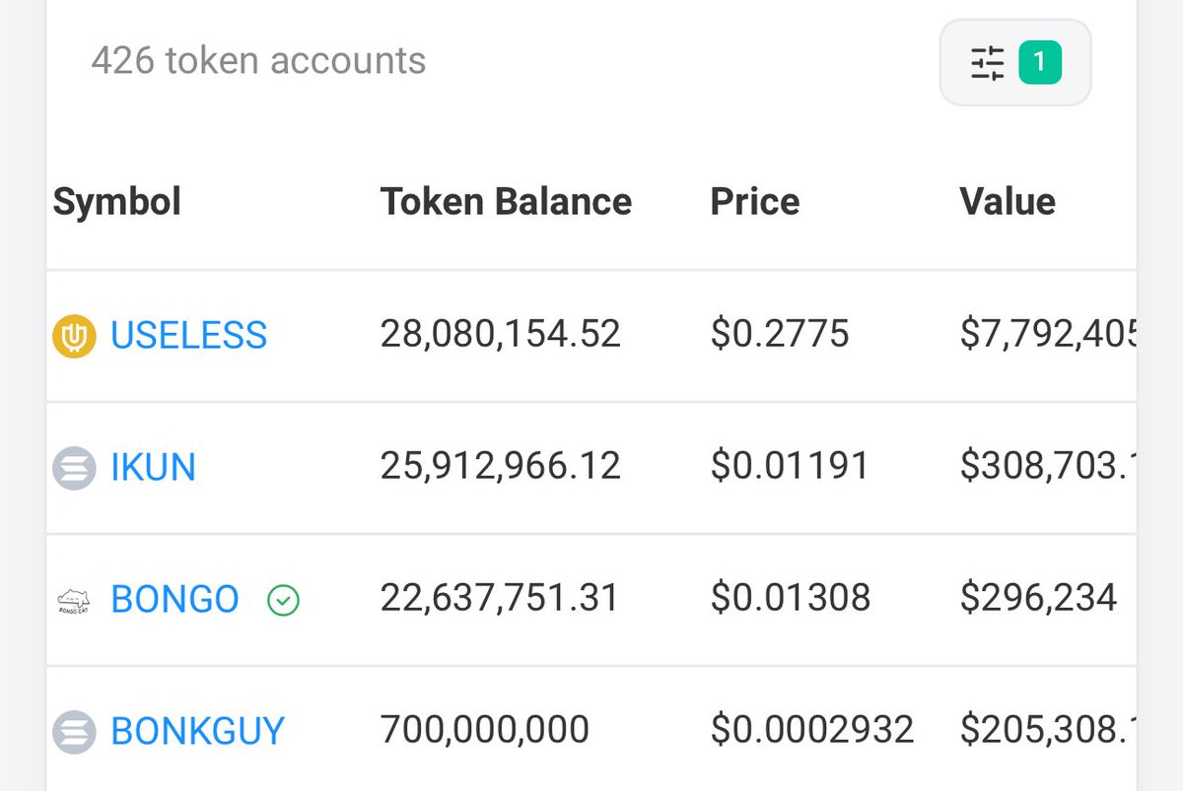Click the IKUN token placeholder icon
The height and width of the screenshot is (791, 1183).
pos(74,467)
